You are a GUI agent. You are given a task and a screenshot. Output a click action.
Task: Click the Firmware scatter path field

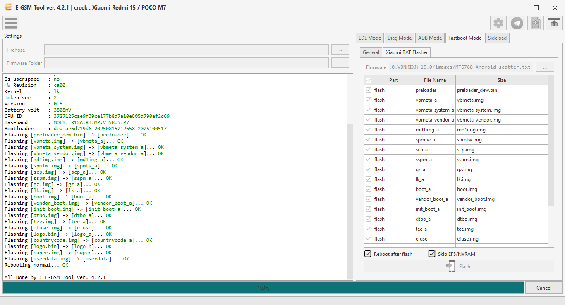[x=460, y=67]
